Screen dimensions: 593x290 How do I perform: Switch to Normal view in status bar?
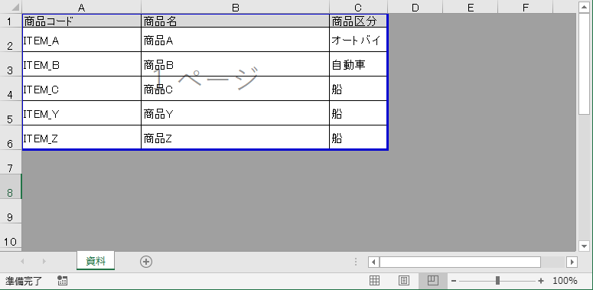tap(374, 281)
